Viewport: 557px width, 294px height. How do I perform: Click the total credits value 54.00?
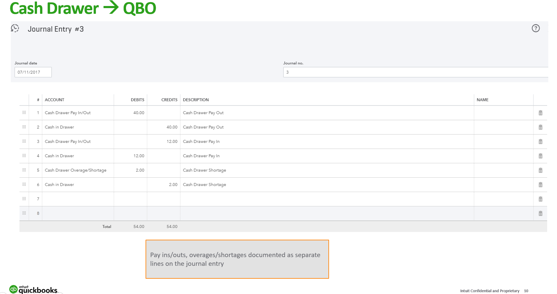coord(172,227)
